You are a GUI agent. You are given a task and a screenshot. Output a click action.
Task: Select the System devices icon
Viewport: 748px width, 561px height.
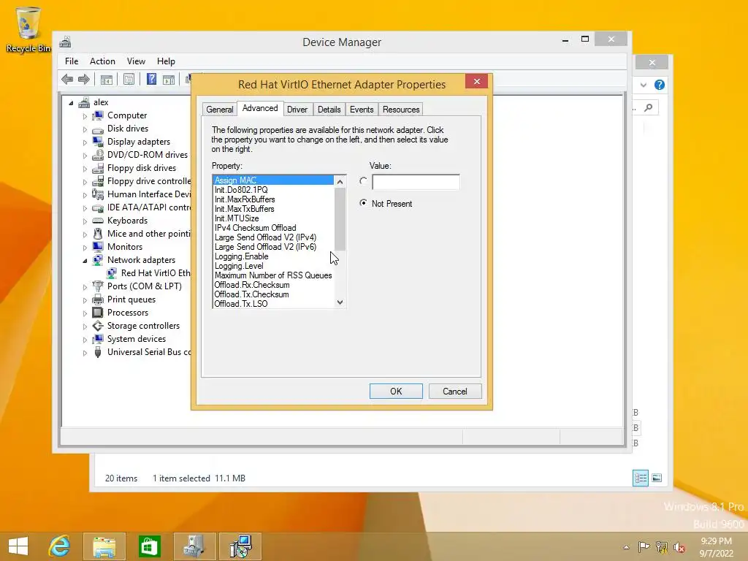tap(98, 339)
